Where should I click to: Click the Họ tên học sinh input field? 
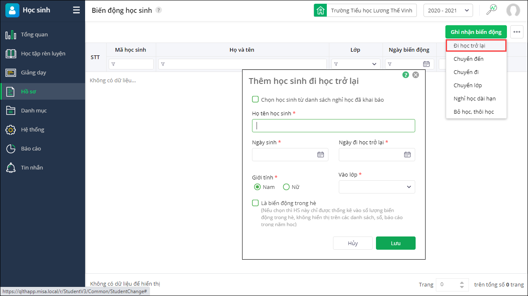pos(333,126)
